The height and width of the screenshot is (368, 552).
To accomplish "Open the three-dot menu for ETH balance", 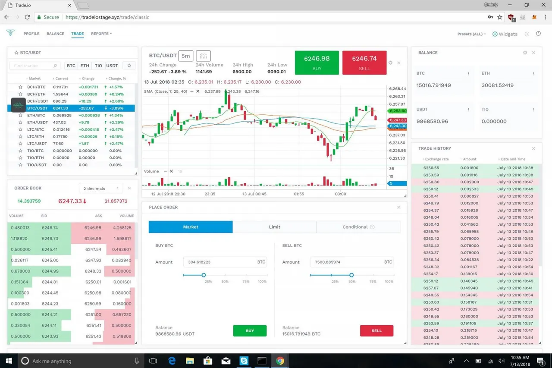I will pyautogui.click(x=534, y=74).
